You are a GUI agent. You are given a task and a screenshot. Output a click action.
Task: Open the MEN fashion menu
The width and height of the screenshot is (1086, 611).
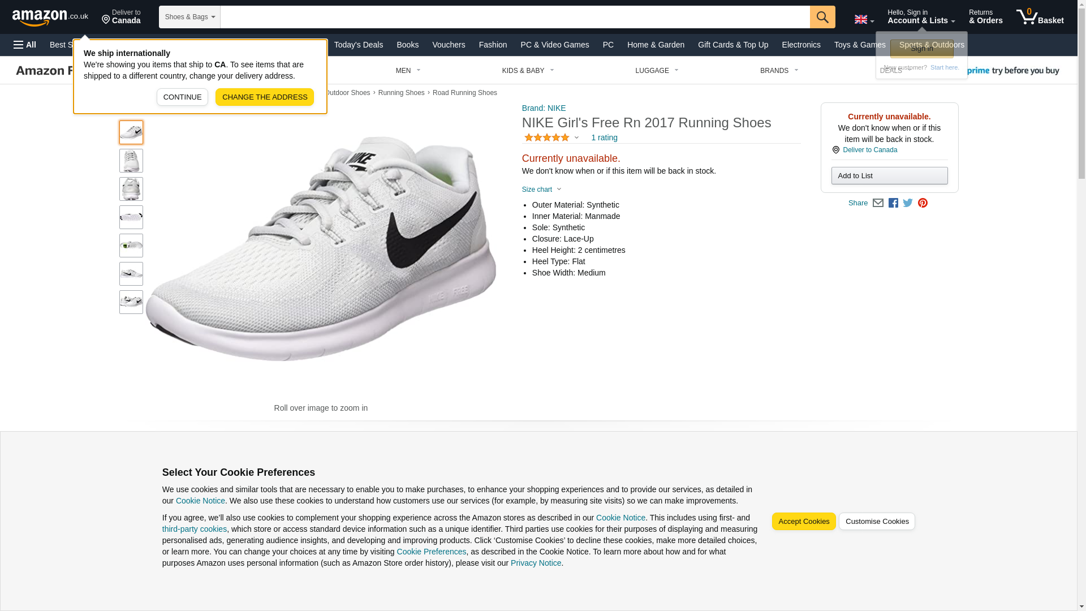click(x=408, y=71)
